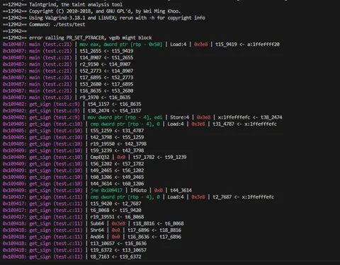
Task: Click the 't59_1239 <- t42_3798' entry
Action: 117,151
